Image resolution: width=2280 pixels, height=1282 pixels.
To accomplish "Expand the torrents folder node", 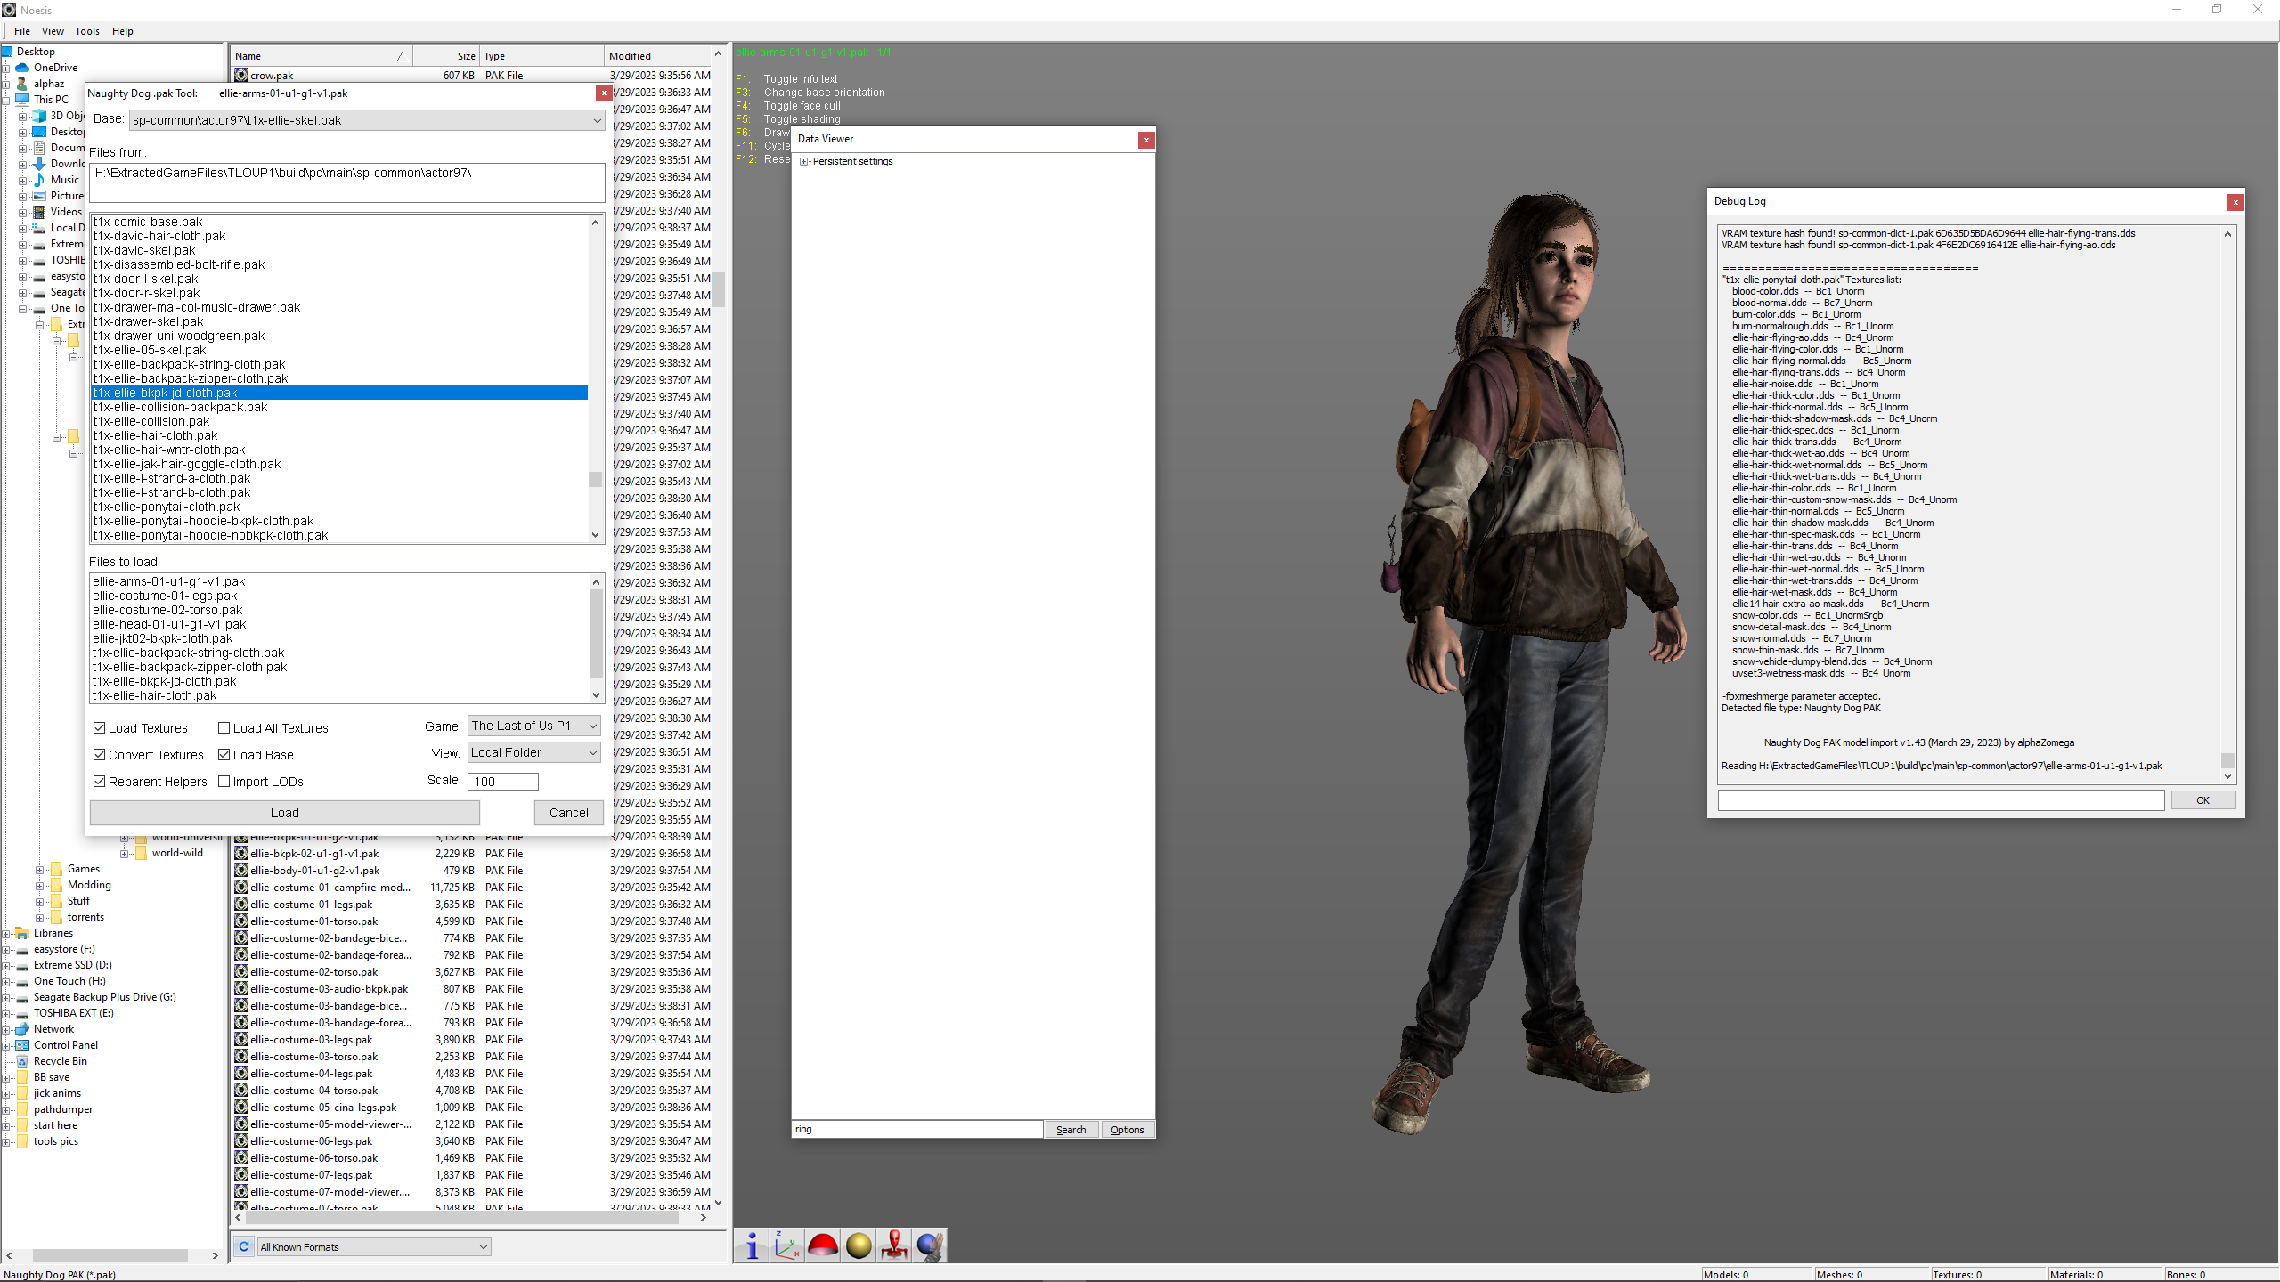I will [x=40, y=918].
